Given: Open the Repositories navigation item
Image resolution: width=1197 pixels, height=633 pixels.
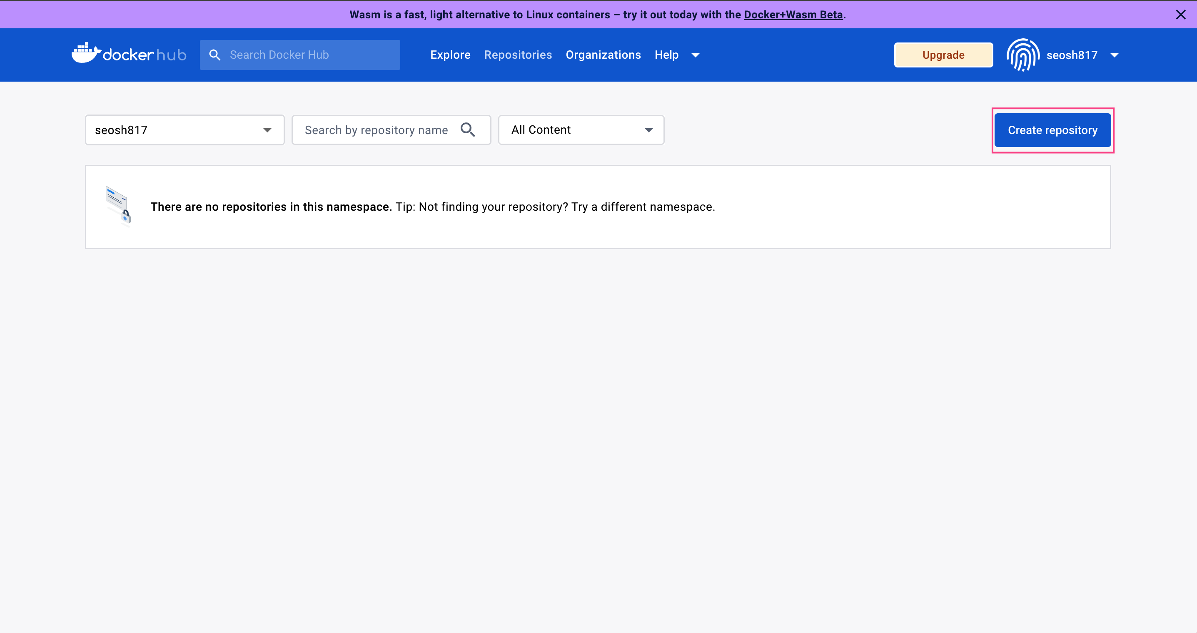Looking at the screenshot, I should pyautogui.click(x=518, y=55).
